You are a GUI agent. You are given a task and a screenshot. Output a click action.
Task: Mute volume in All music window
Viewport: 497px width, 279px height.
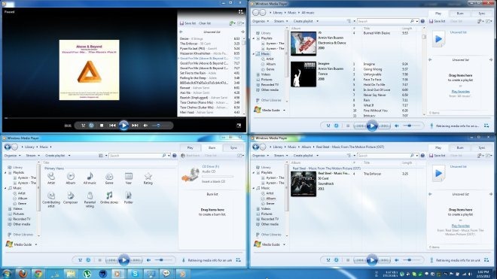click(x=397, y=126)
